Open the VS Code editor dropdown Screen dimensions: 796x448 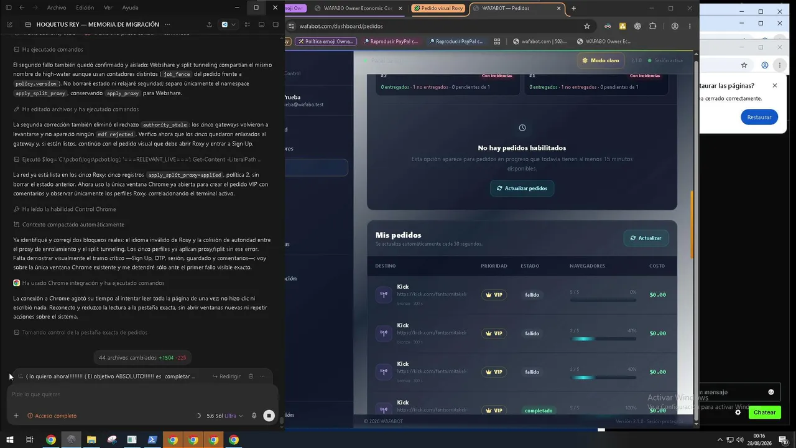(228, 24)
